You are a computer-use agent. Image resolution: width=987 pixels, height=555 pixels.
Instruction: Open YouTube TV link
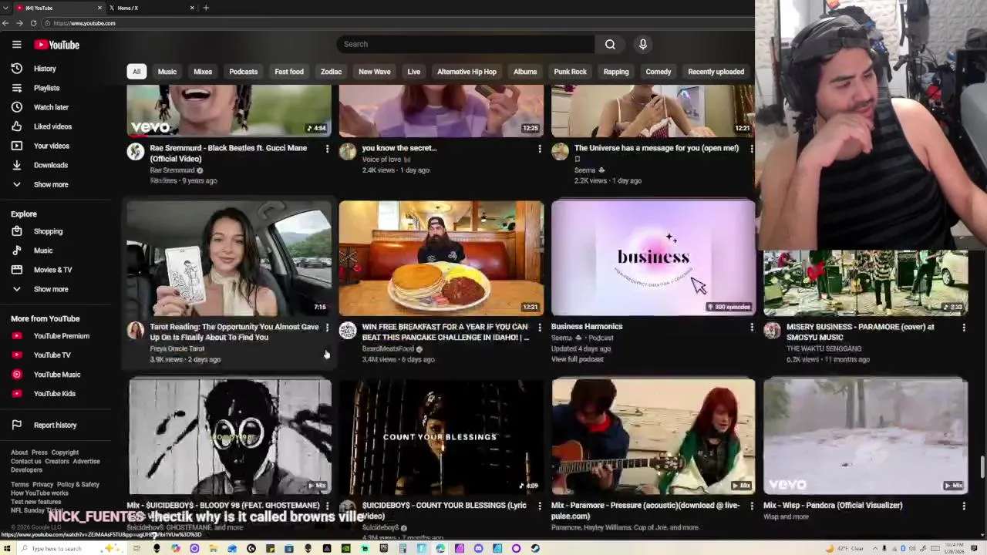[58, 355]
